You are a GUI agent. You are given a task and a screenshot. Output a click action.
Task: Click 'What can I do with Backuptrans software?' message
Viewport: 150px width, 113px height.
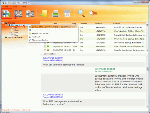[64, 65]
